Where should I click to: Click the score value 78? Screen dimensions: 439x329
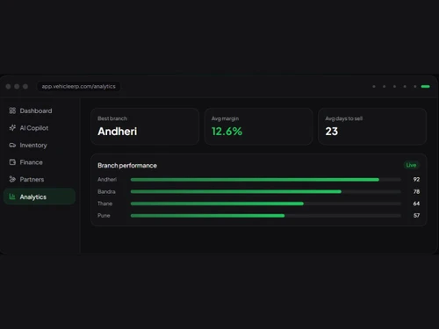click(x=416, y=191)
